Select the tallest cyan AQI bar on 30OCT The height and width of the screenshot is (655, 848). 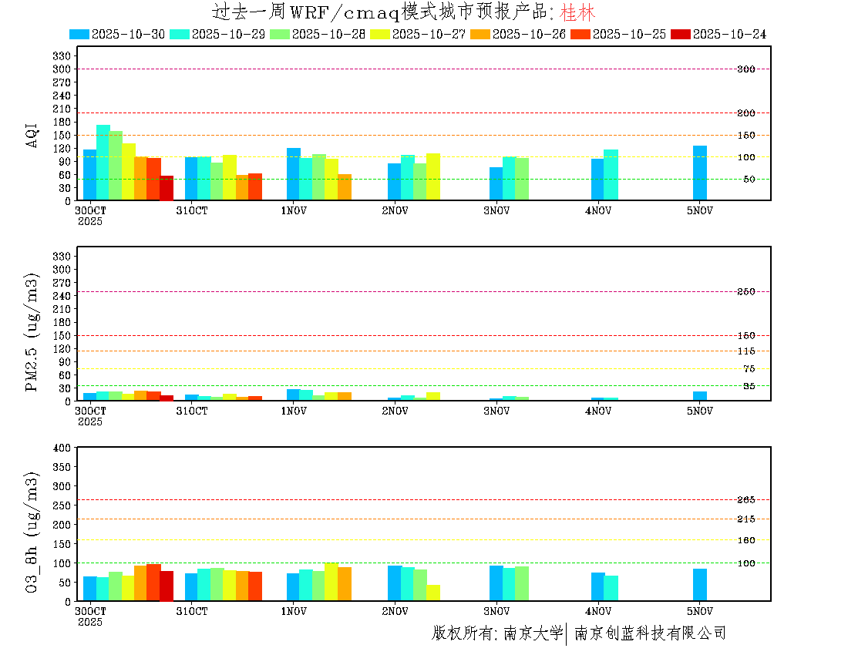click(x=103, y=162)
